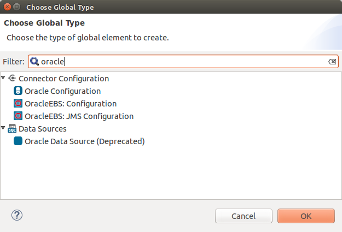Collapse the Data Sources tree node

tap(3, 128)
